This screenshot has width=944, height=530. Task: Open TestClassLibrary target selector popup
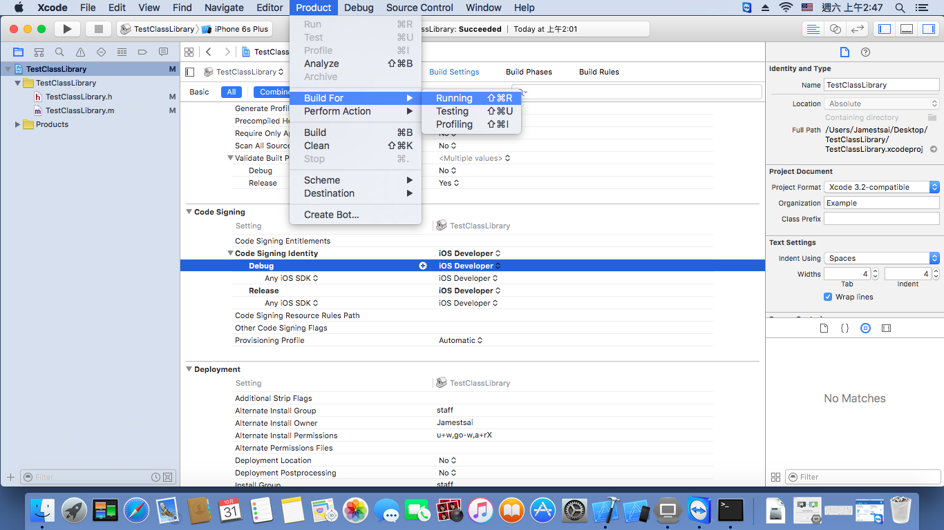245,72
